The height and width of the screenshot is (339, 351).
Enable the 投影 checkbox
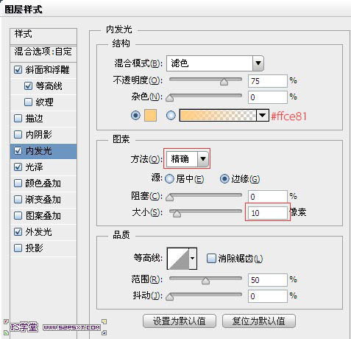[18, 248]
